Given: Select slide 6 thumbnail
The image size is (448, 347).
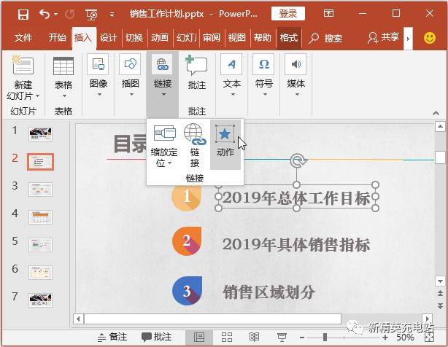Looking at the screenshot, I should [40, 273].
